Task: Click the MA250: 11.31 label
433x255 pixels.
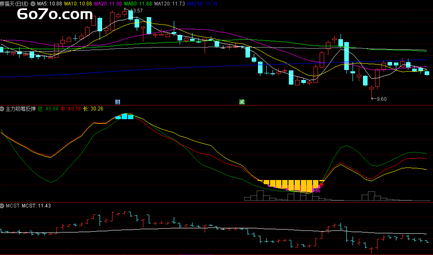Action: (203, 4)
